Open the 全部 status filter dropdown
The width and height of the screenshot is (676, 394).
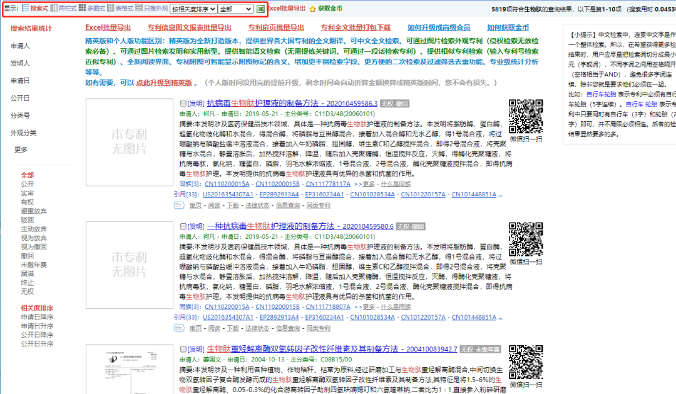pos(235,9)
